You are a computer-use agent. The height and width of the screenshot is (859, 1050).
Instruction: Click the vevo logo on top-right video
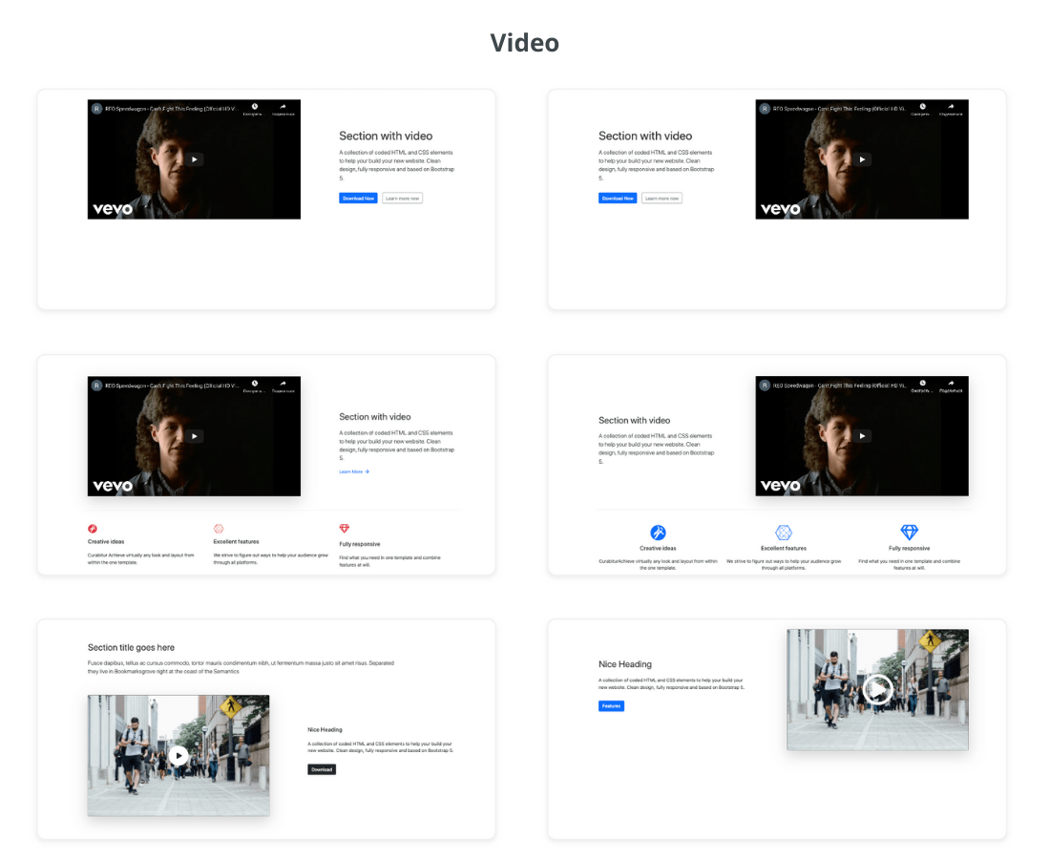point(780,208)
